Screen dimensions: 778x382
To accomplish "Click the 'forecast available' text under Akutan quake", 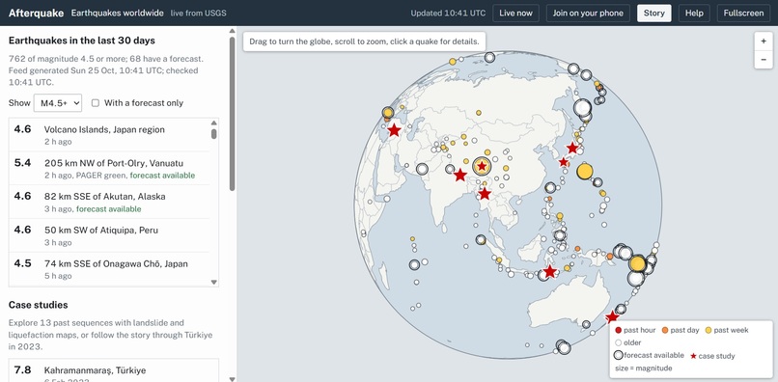I will (x=109, y=209).
